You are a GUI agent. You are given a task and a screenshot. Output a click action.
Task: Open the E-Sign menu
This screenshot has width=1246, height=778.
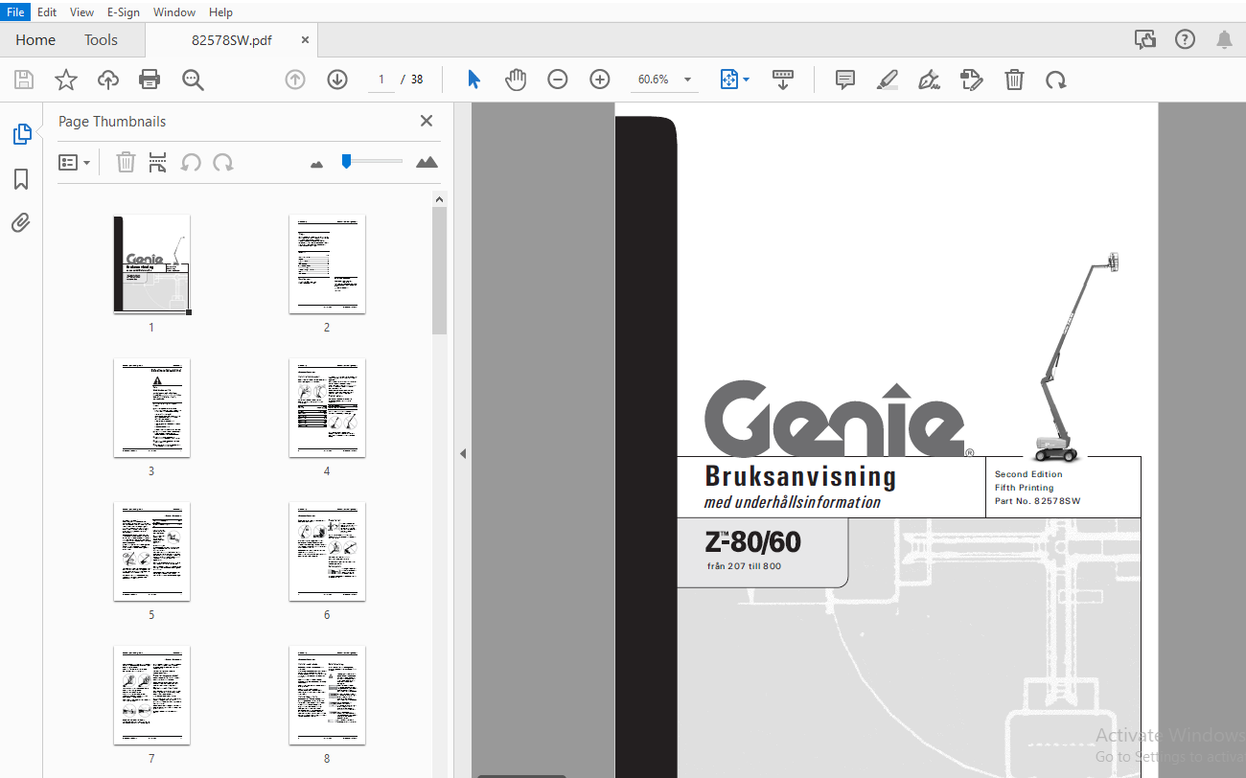point(124,12)
